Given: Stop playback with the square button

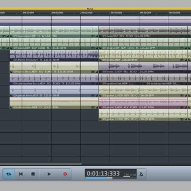Looking at the screenshot, I should (33, 174).
